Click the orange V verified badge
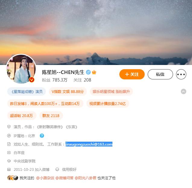The width and height of the screenshot is (192, 188). coord(32,80)
